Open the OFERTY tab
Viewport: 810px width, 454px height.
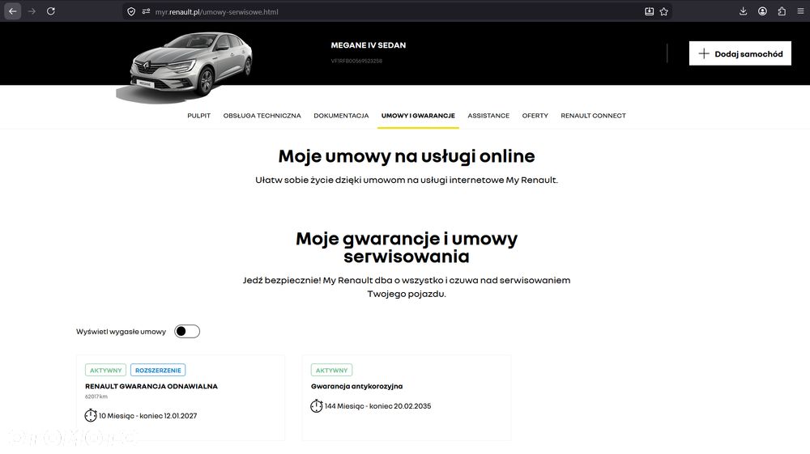coord(535,116)
